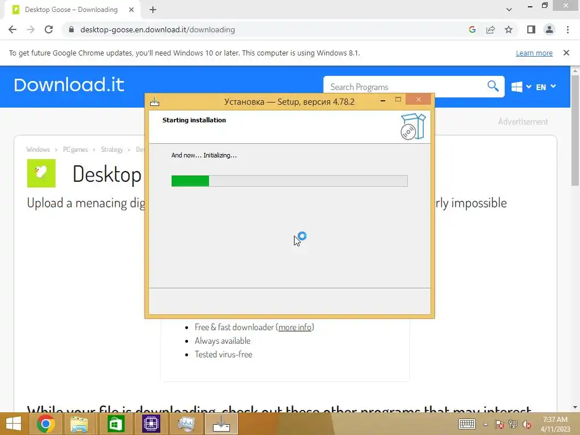Open the volume tray icon
Screen dimensions: 580x435
coord(527,424)
